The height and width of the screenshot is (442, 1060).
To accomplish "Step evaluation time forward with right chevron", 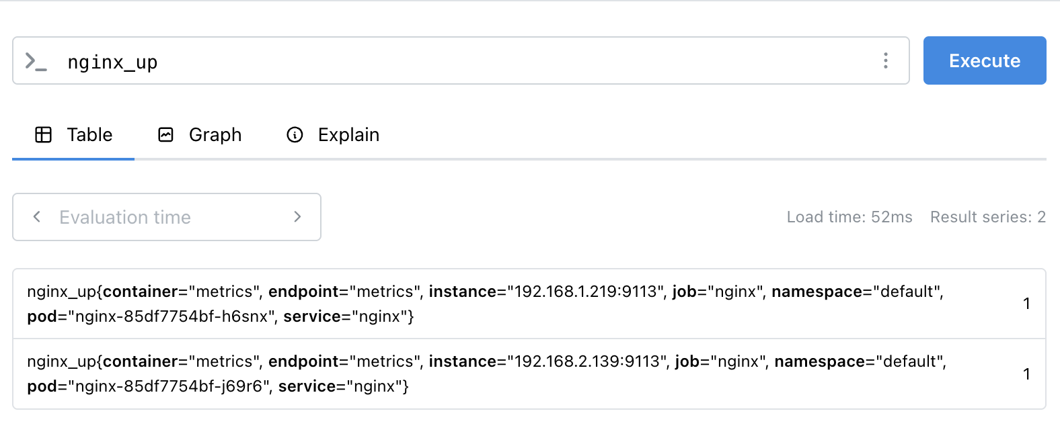I will click(x=297, y=216).
